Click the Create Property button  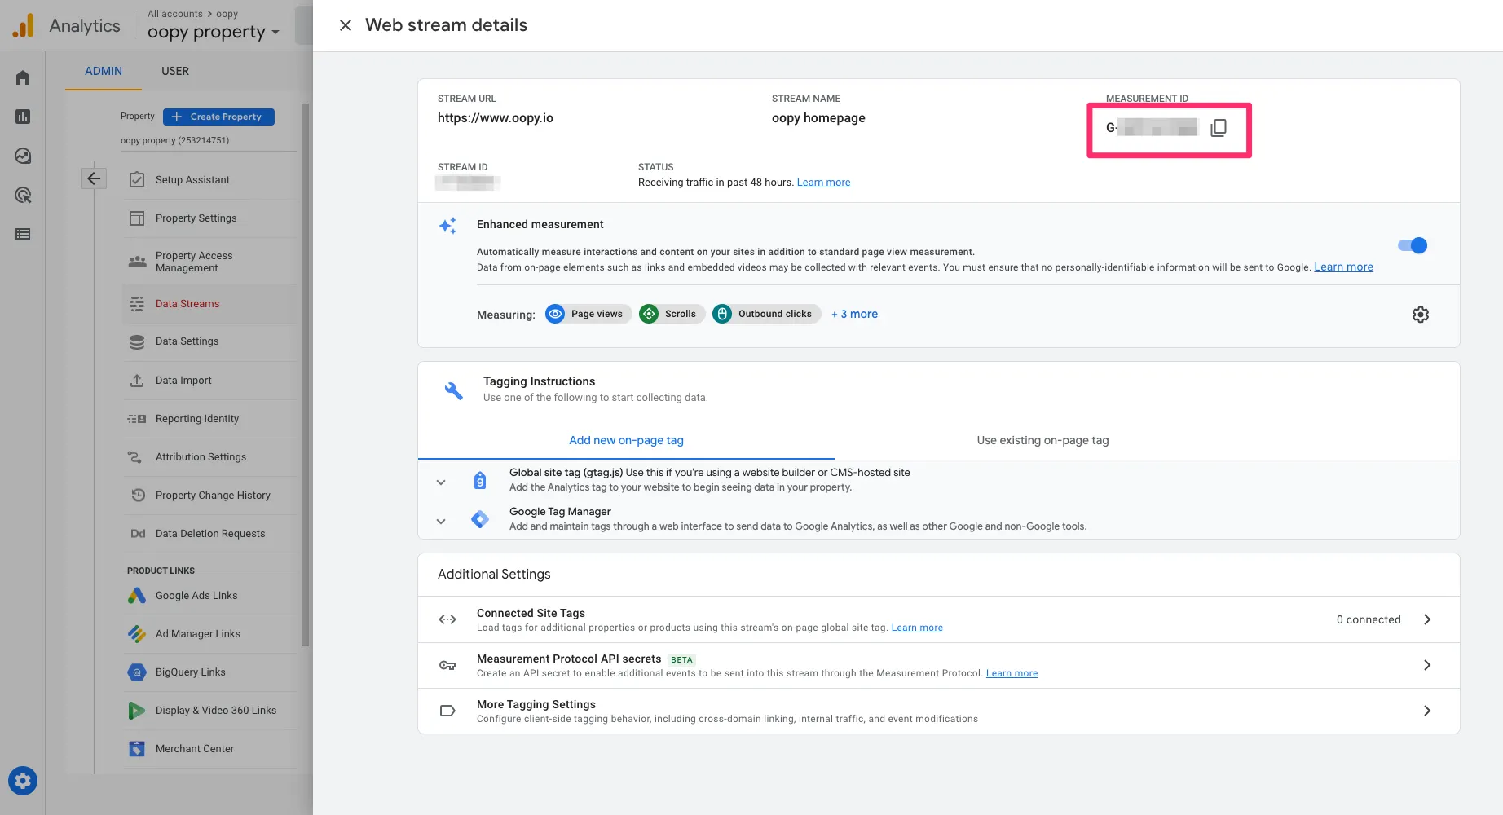(218, 117)
